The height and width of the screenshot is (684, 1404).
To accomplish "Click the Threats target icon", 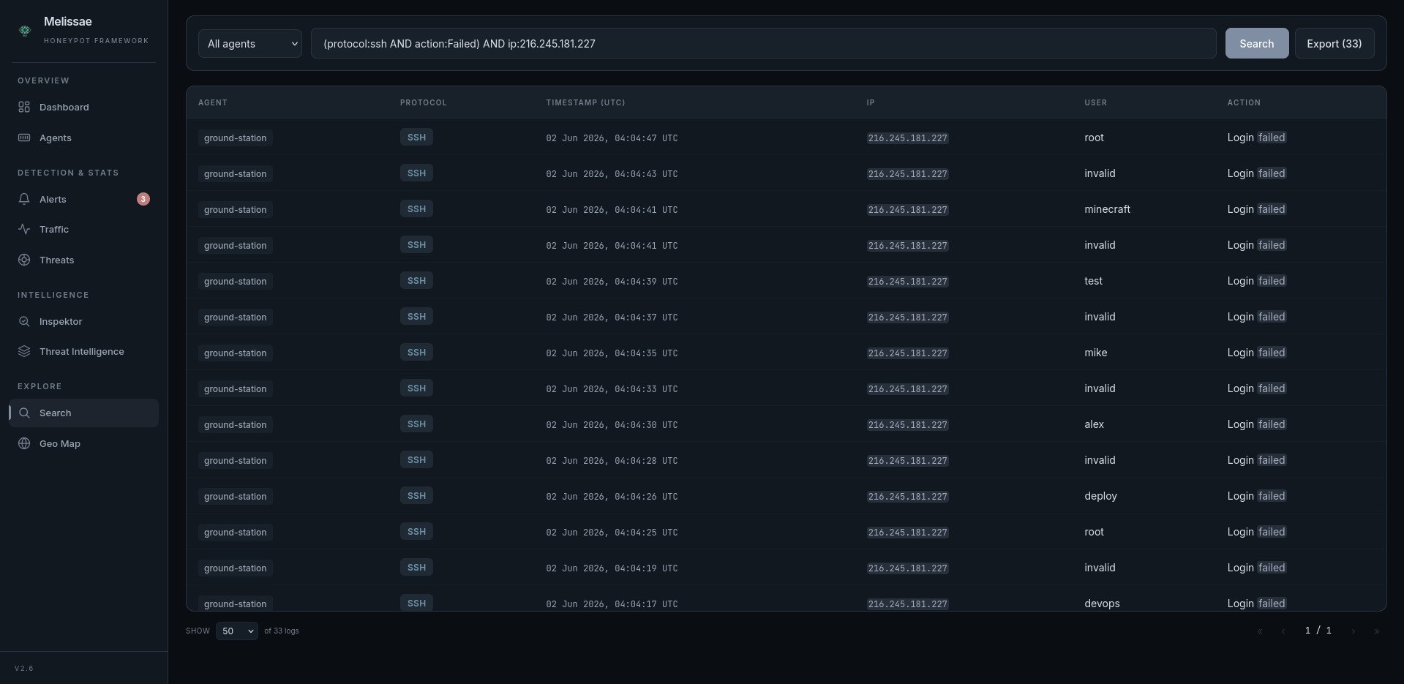I will pos(24,260).
